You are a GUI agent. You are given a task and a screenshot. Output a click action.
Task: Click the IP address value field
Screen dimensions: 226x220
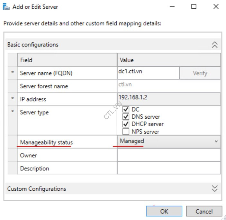click(x=168, y=99)
